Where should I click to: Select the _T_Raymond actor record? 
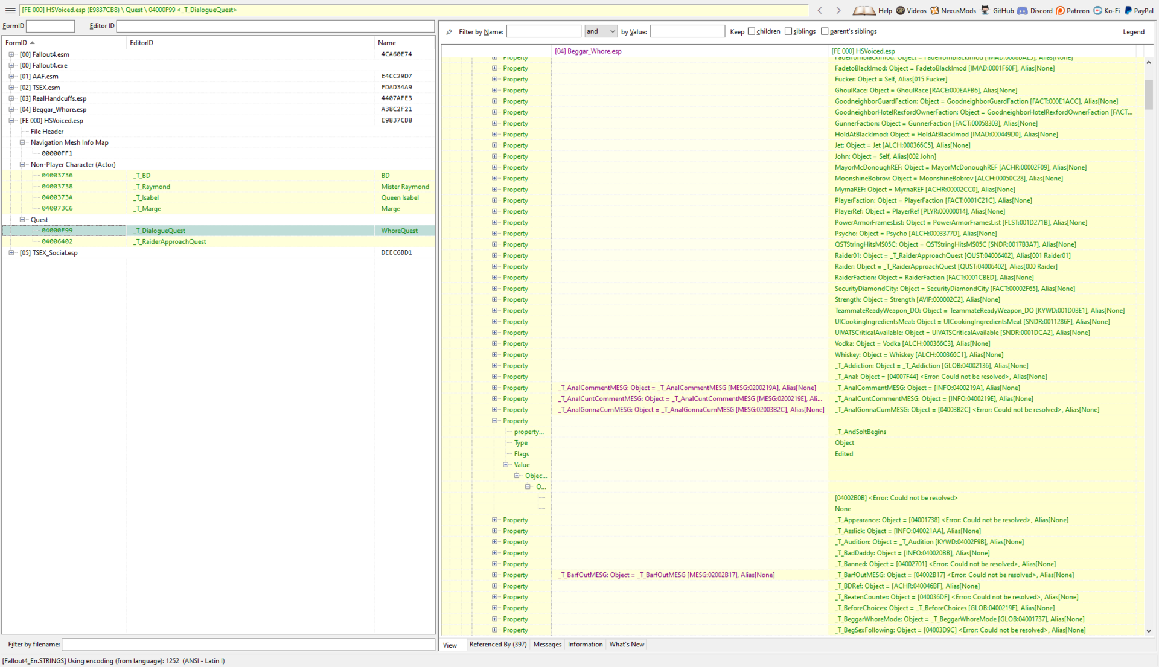(x=218, y=187)
